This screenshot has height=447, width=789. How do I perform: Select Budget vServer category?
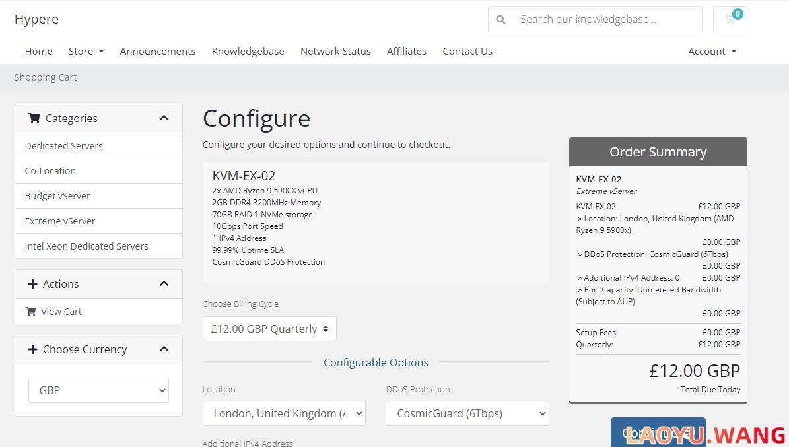pyautogui.click(x=98, y=196)
